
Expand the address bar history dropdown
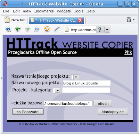107,30
